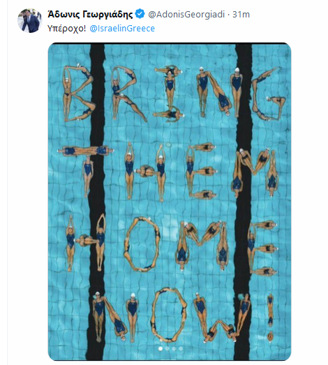The width and height of the screenshot is (328, 365).
Task: Click the letter T starting the word THEM
Action: tap(86, 170)
